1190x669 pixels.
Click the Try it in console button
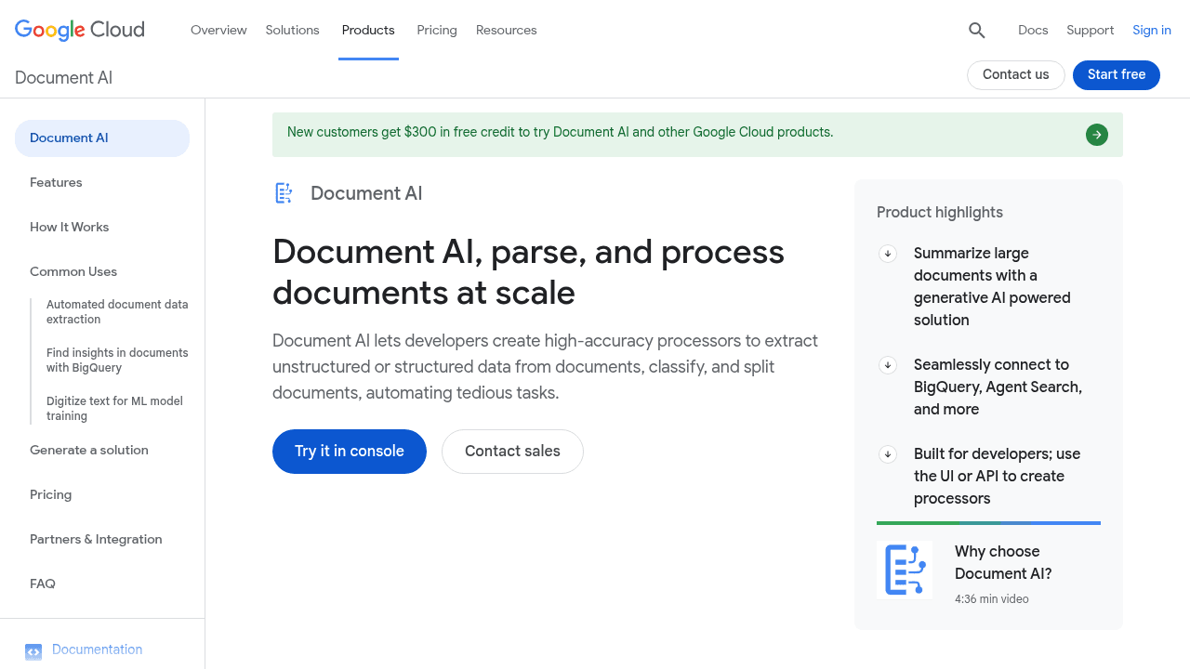tap(350, 452)
